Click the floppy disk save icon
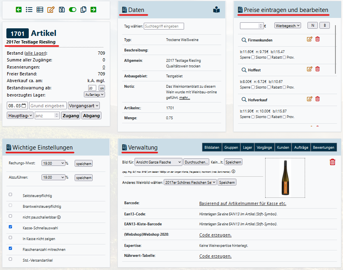The width and height of the screenshot is (343, 270). tap(61, 10)
